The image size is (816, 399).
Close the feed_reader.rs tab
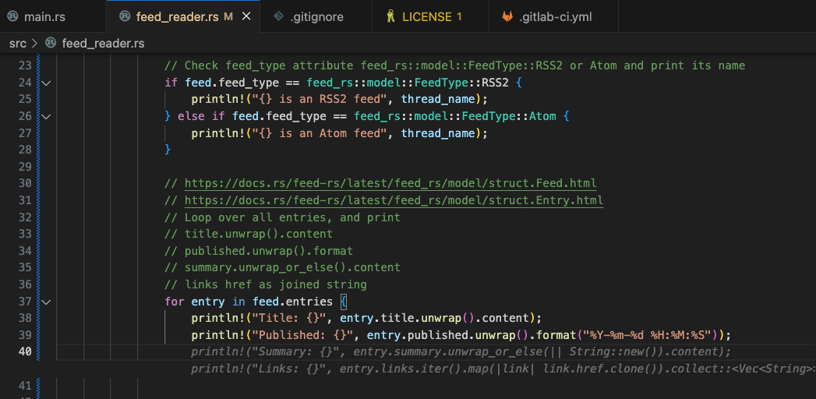click(247, 16)
